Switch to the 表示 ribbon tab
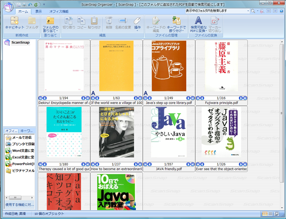The image size is (286, 219). (x=38, y=11)
